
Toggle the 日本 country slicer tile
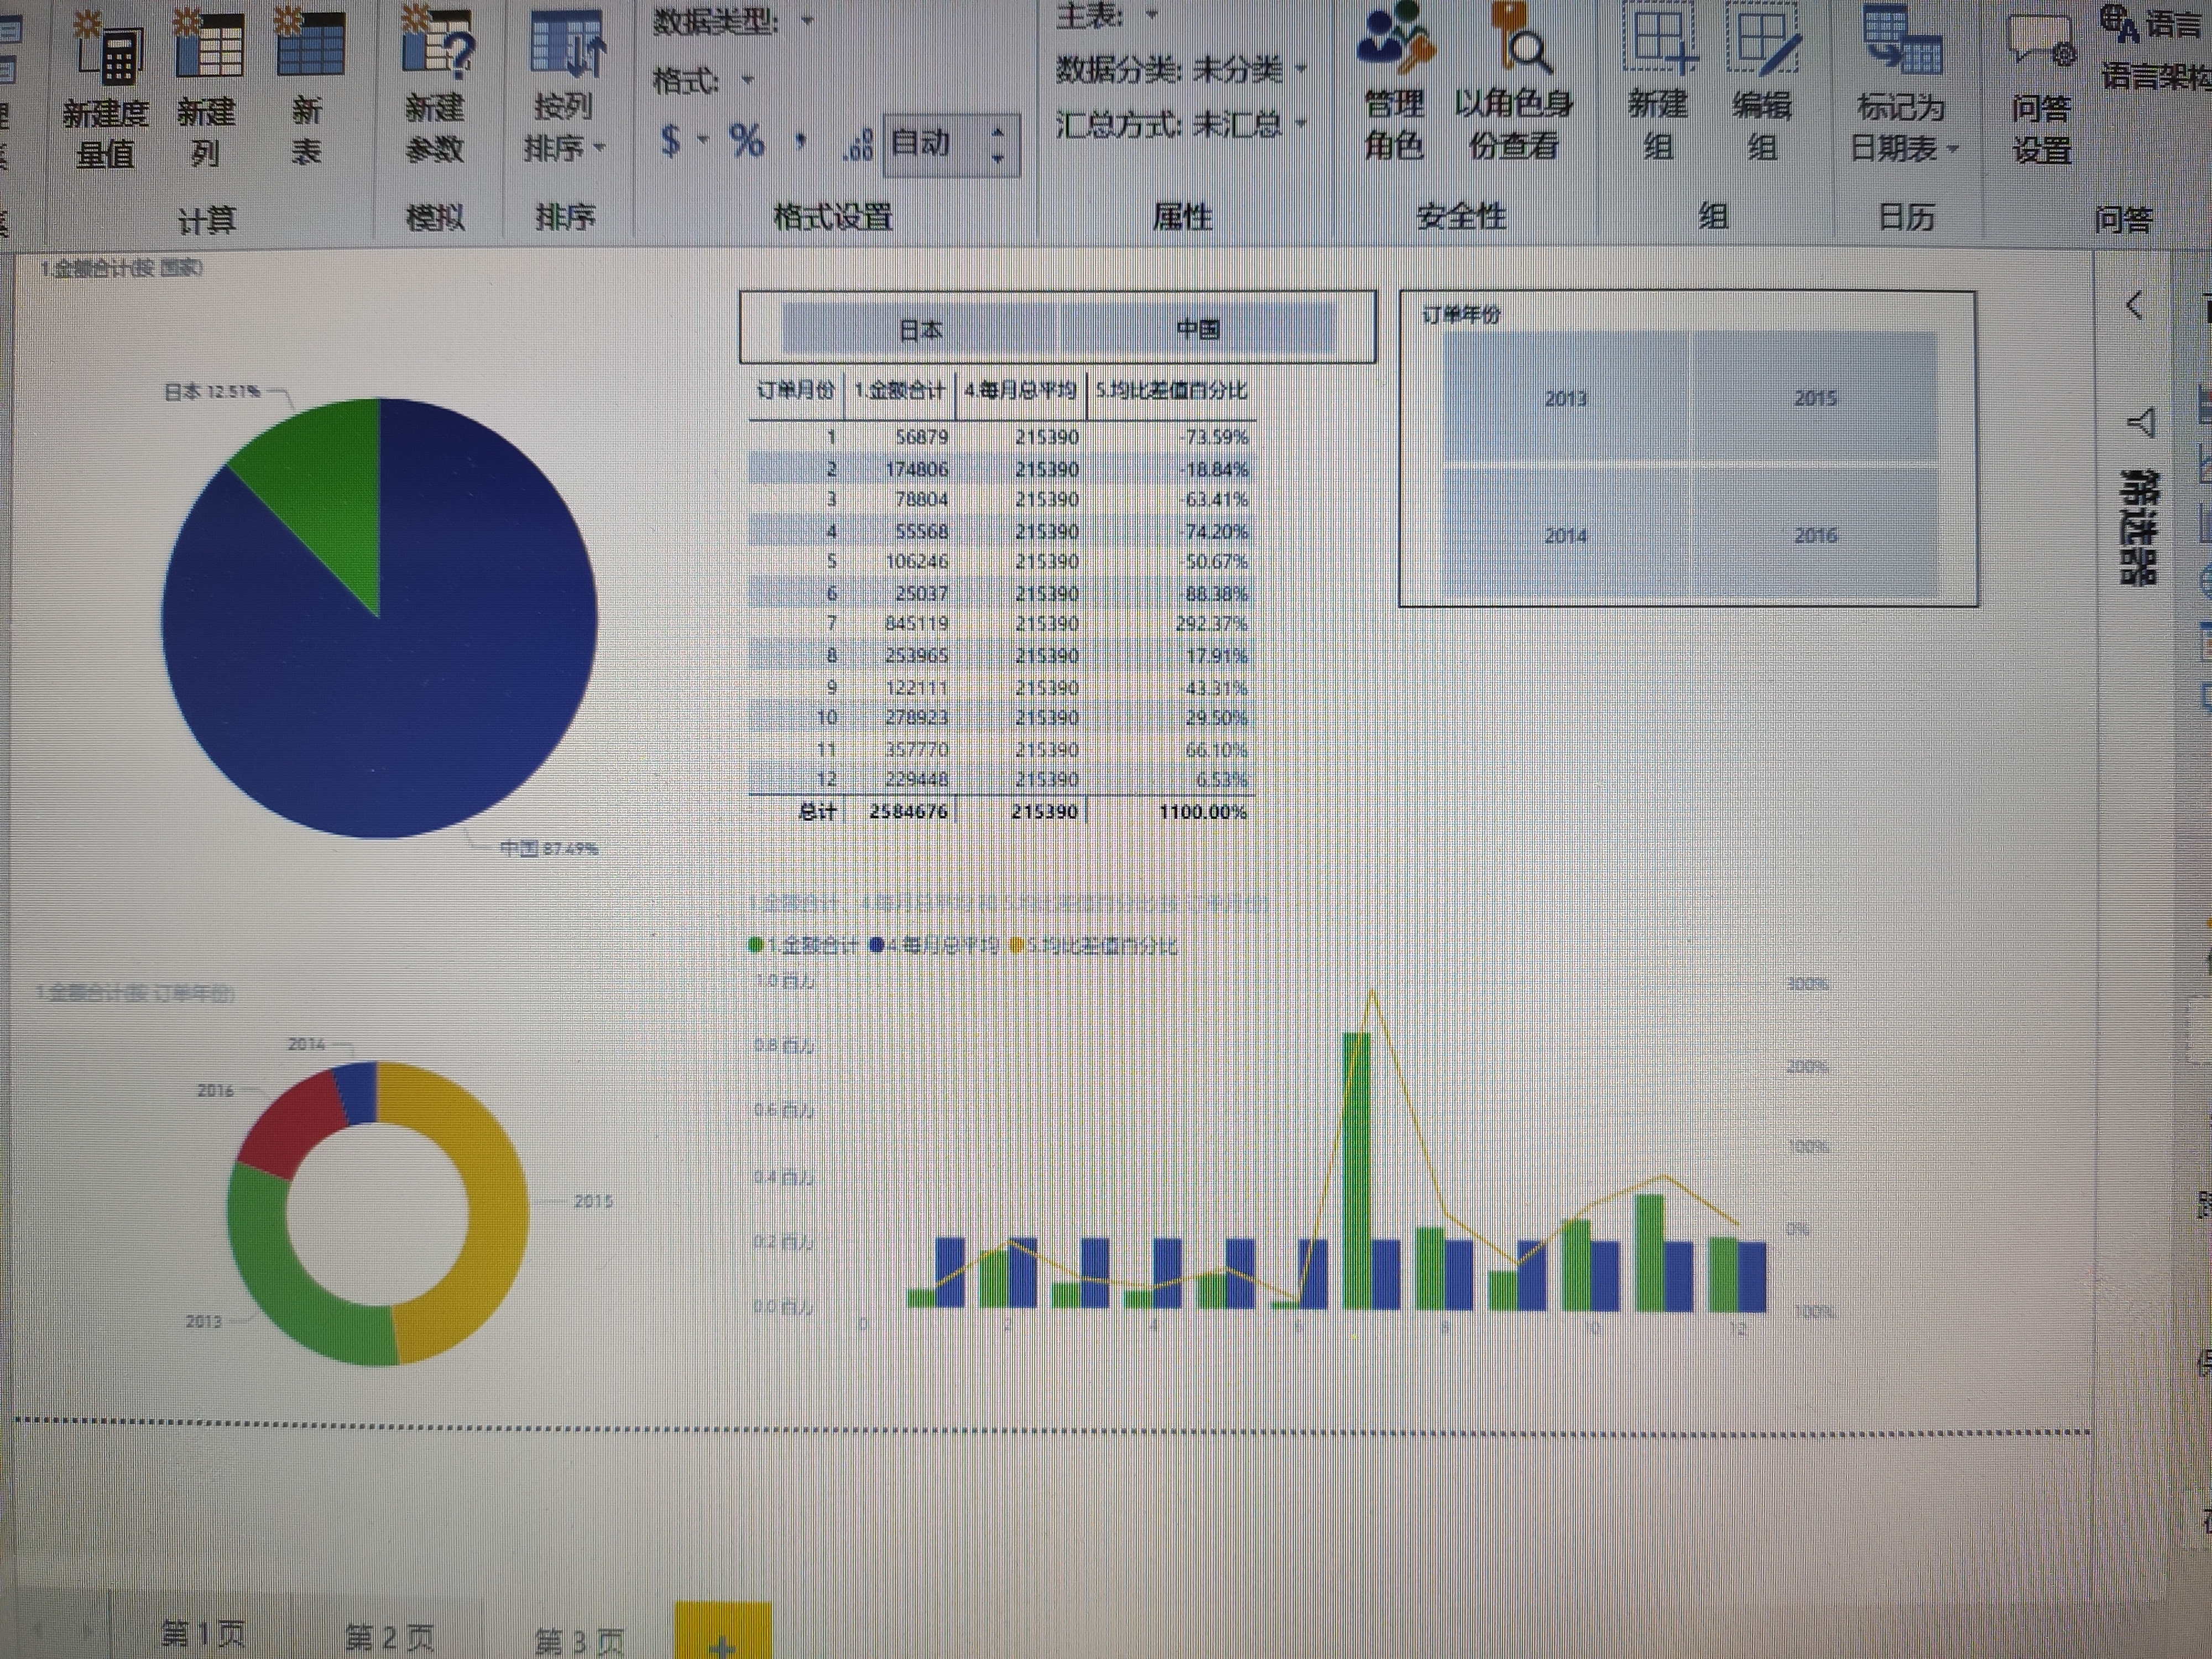point(920,330)
